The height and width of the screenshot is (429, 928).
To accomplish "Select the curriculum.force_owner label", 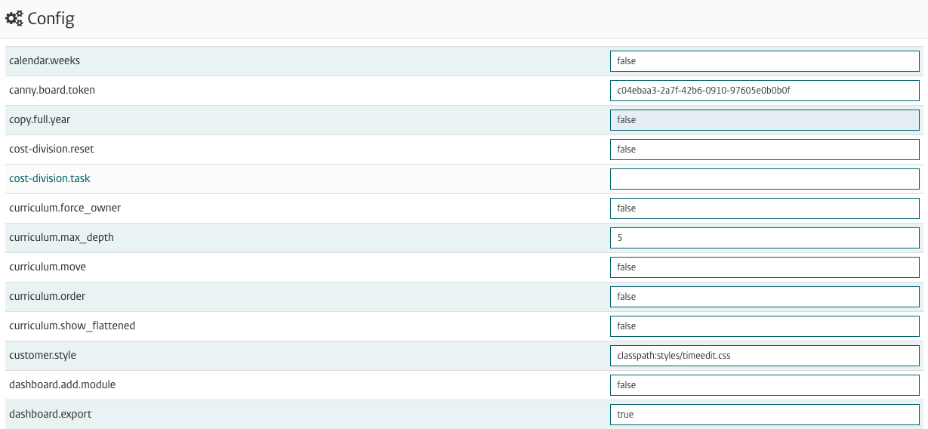I will (x=65, y=208).
